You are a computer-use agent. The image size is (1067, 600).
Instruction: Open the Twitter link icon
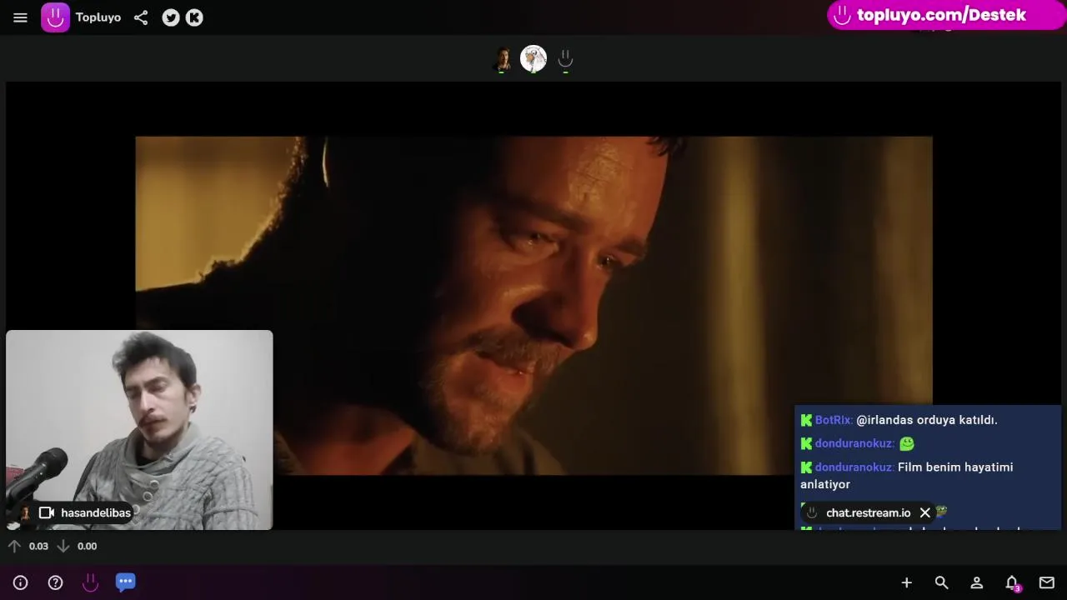pos(171,17)
